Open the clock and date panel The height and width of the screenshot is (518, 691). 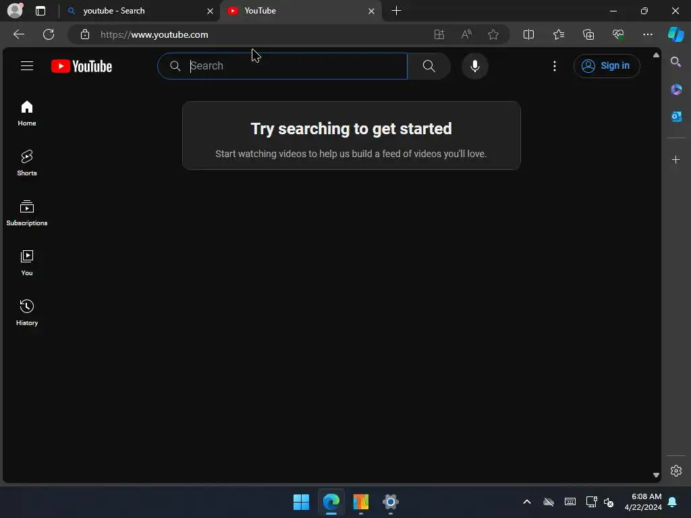(643, 502)
